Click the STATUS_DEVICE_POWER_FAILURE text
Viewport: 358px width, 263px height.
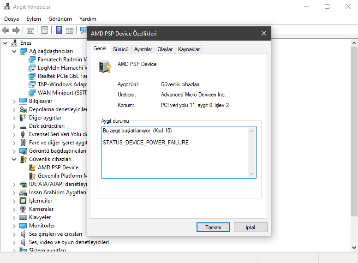coord(146,143)
